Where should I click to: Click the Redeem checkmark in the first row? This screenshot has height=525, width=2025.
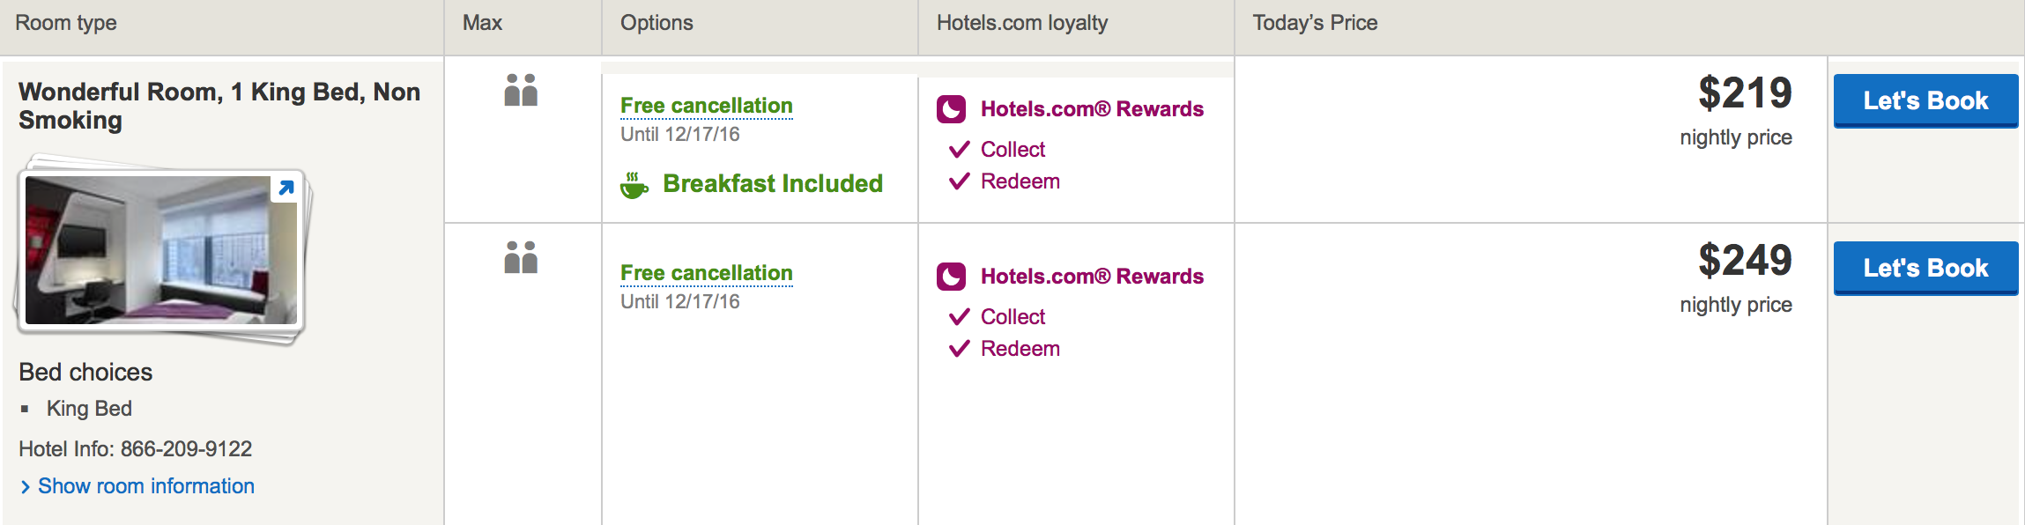click(960, 181)
